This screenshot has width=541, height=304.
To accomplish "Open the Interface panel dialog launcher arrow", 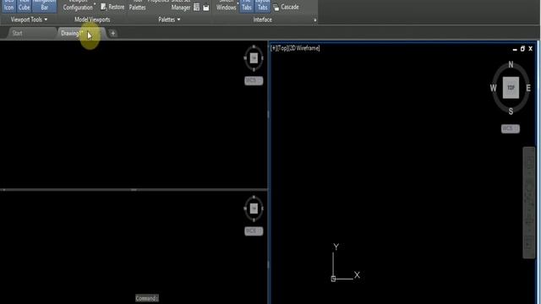I will [314, 20].
